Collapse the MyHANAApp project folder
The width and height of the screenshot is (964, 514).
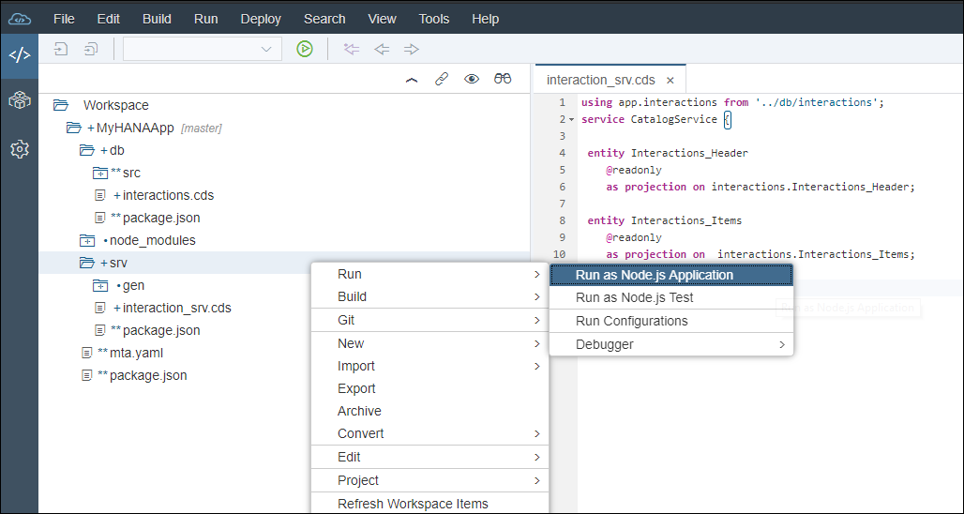tap(74, 128)
